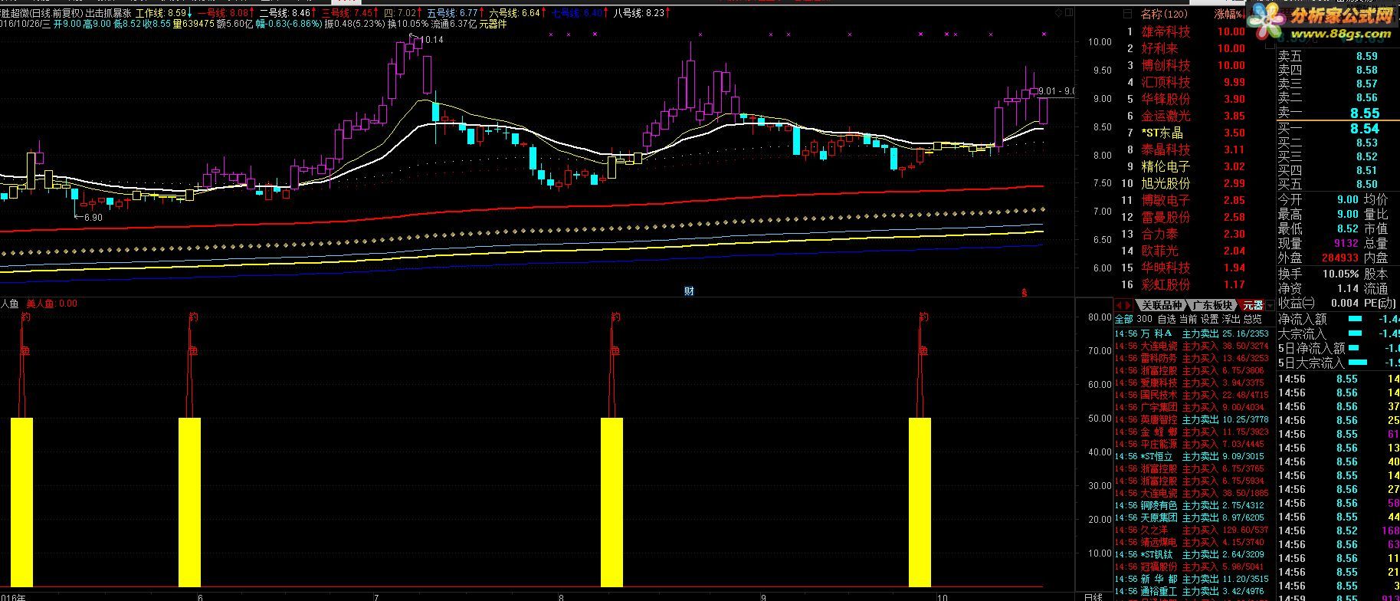Select 华锋股份 in the ranking list
The height and width of the screenshot is (601, 1400).
coord(1166,99)
